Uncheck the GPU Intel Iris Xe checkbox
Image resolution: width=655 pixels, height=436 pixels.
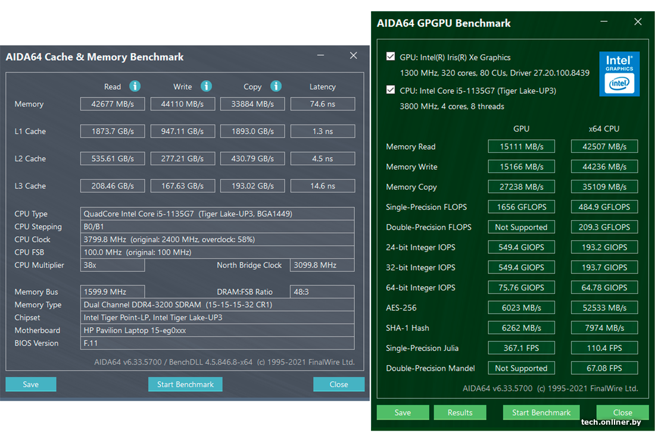click(391, 57)
